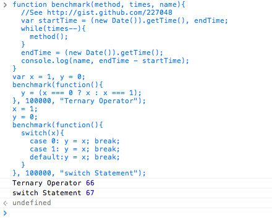Click the undefined return value text
The image size is (272, 223).
pos(32,203)
